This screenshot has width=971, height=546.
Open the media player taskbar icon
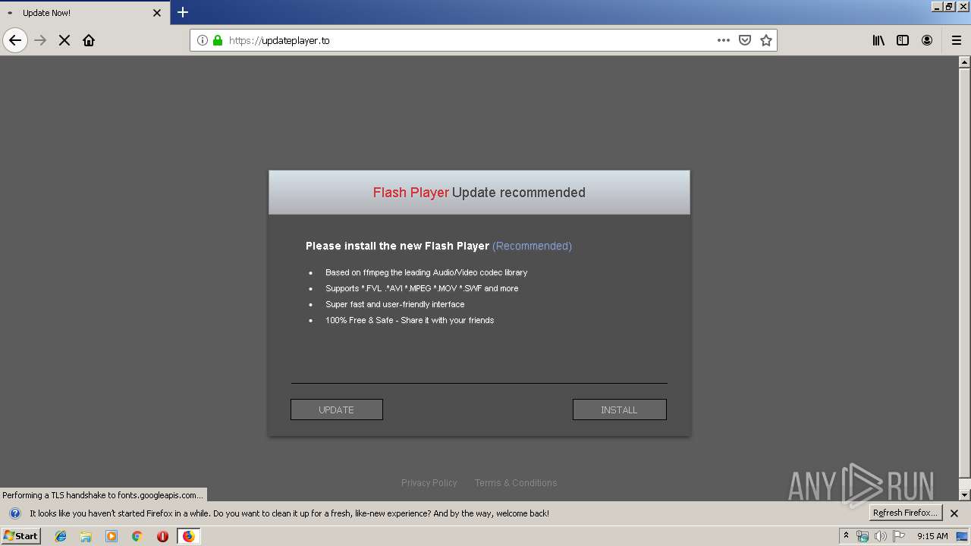(112, 536)
